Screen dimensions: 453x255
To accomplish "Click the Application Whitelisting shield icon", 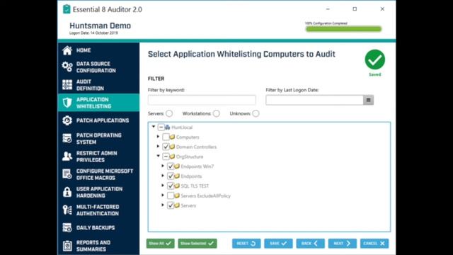I will point(67,102).
